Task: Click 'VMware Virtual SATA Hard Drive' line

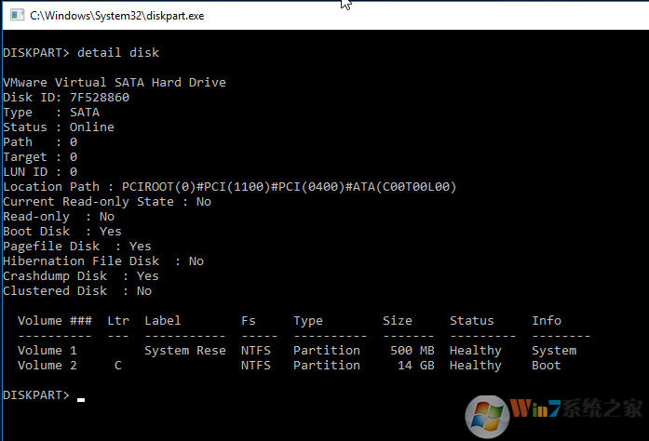Action: (115, 82)
